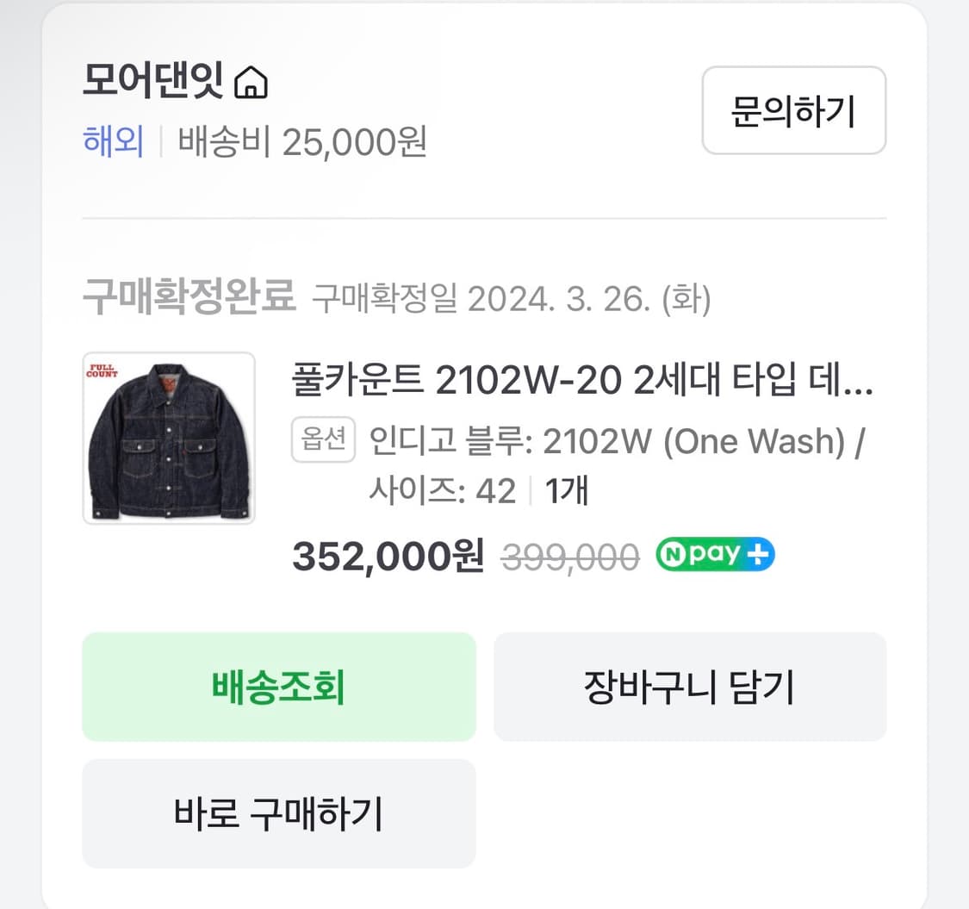This screenshot has height=909, width=969.
Task: Click the 사이즈: 42 size option text
Action: (439, 487)
